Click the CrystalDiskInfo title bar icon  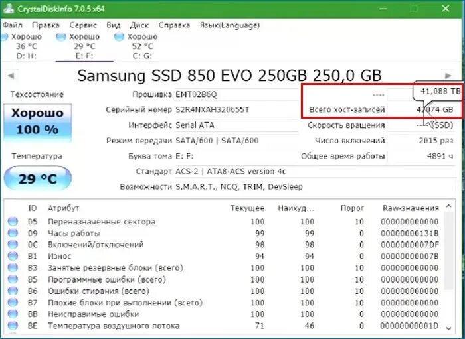(x=8, y=9)
